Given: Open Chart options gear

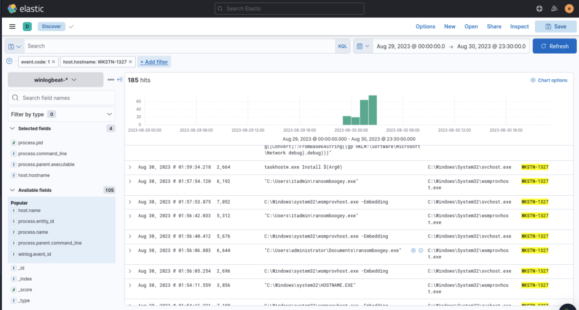Looking at the screenshot, I should coord(548,80).
